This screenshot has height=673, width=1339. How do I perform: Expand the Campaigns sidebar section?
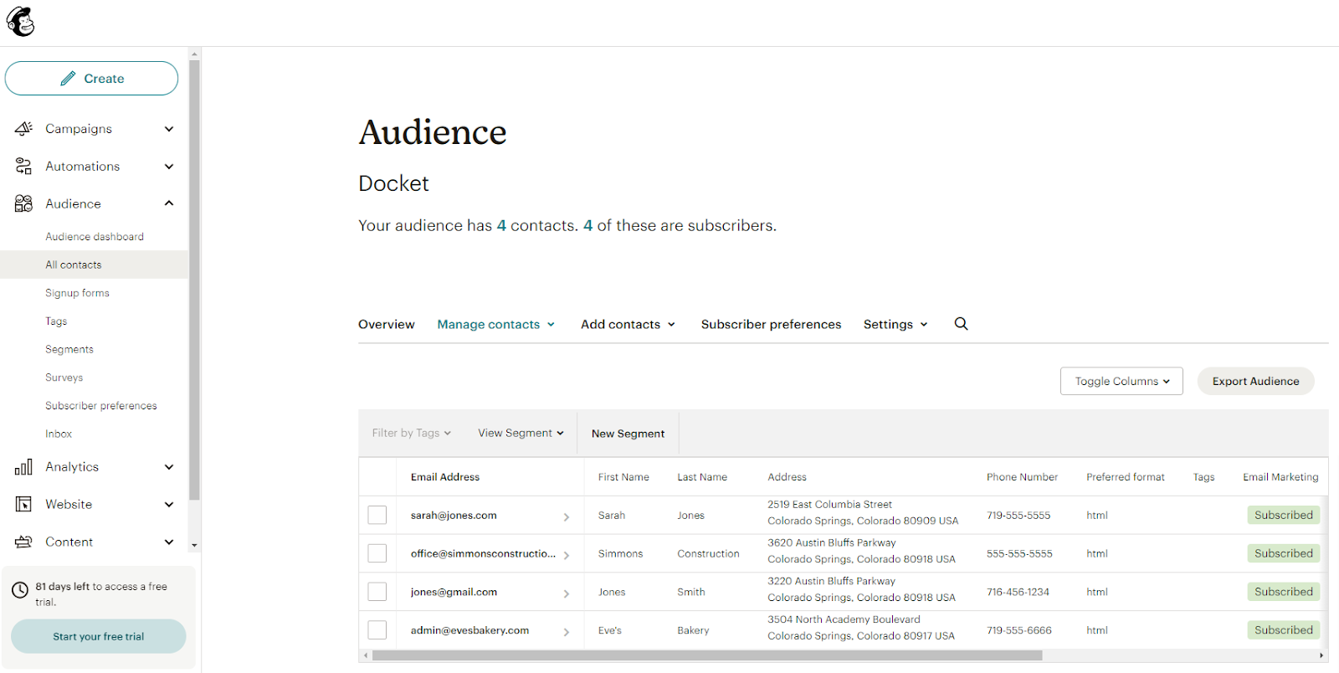point(169,129)
